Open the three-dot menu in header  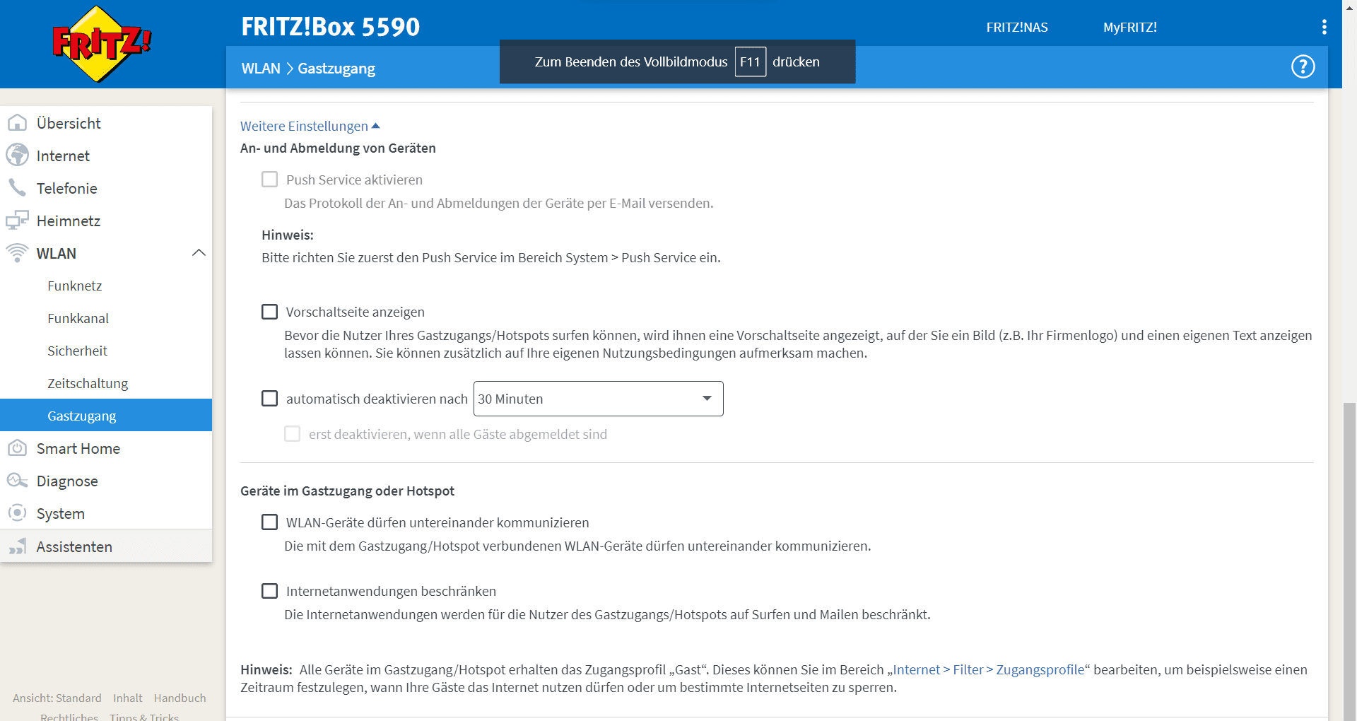click(1324, 27)
